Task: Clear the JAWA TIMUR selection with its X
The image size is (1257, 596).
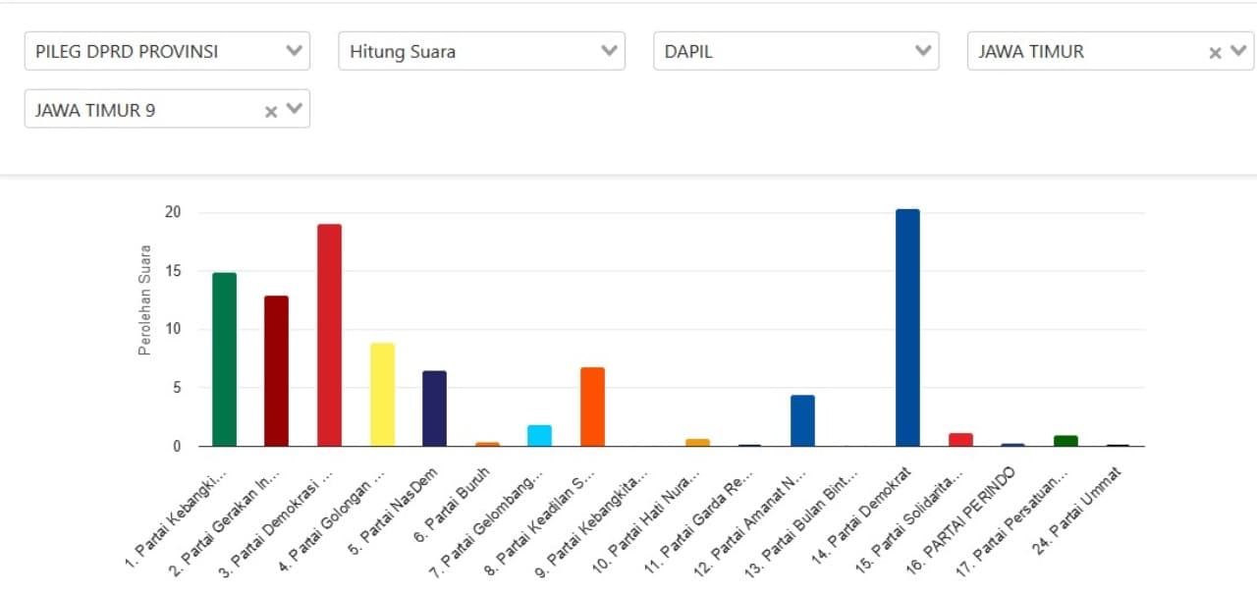Action: (x=1215, y=53)
